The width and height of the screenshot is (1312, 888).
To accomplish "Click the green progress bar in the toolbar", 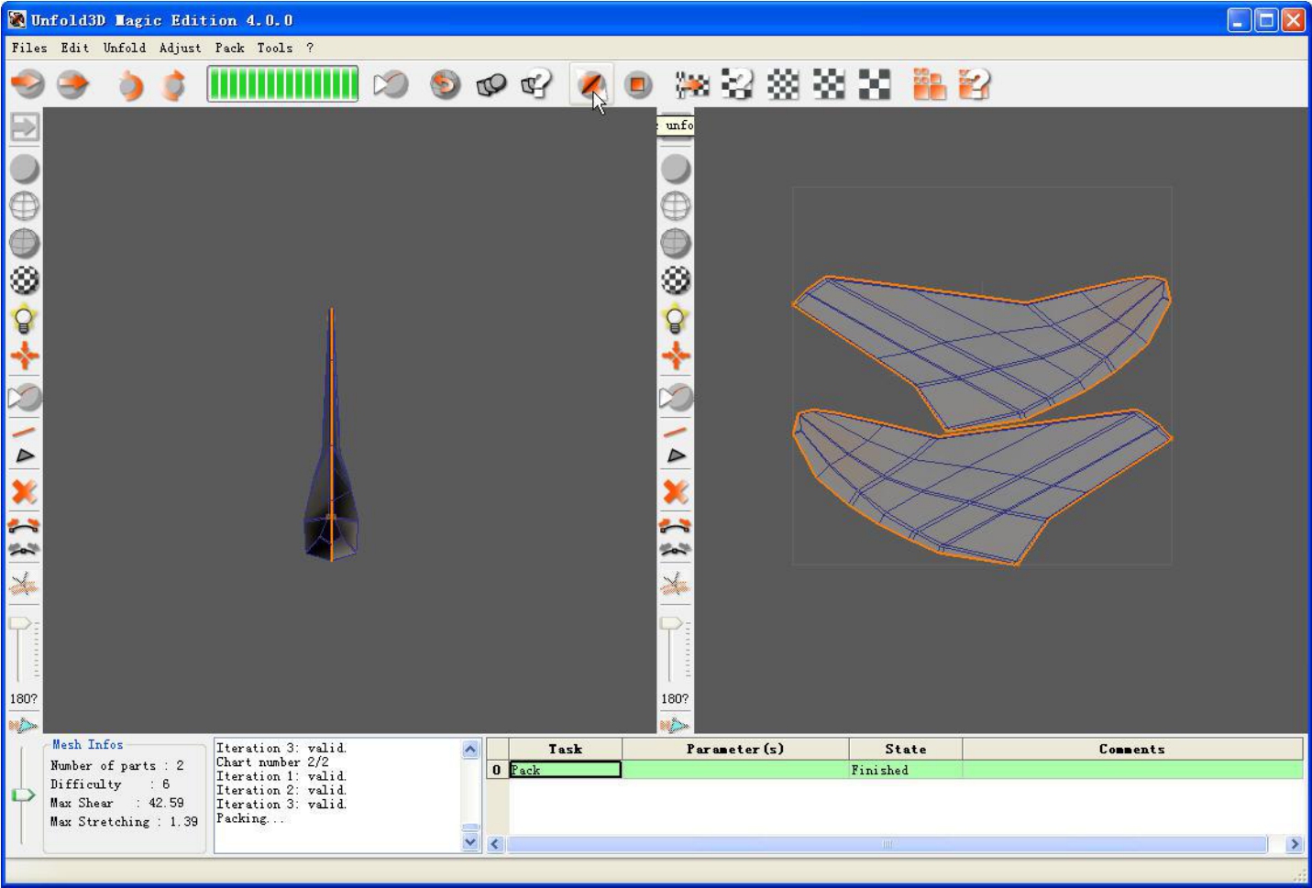I will [x=282, y=84].
